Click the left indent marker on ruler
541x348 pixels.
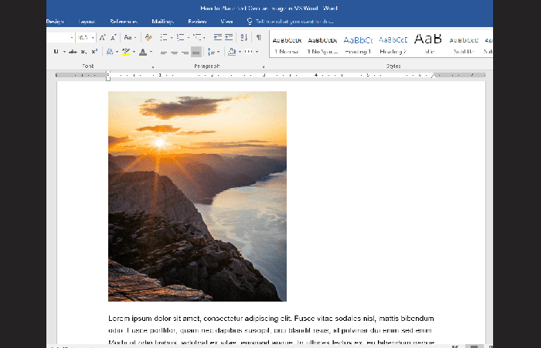point(108,77)
